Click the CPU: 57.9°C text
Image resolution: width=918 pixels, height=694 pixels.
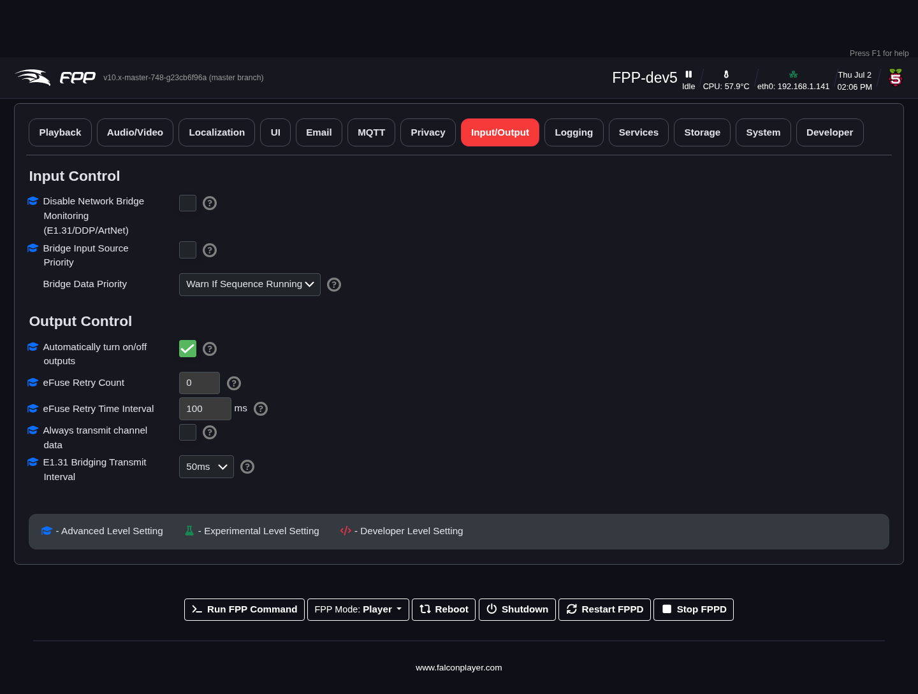point(726,87)
